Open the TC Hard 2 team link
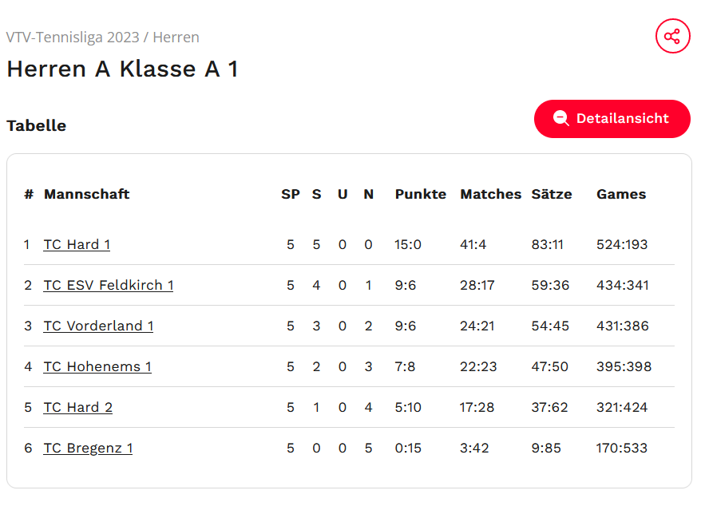Image resolution: width=701 pixels, height=510 pixels. 77,407
